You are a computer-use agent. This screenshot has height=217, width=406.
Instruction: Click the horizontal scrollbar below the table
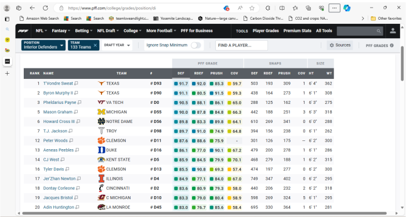click(204, 214)
